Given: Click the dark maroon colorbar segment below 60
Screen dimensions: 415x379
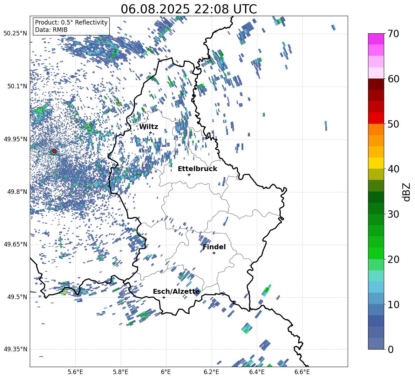Looking at the screenshot, I should coord(376,84).
